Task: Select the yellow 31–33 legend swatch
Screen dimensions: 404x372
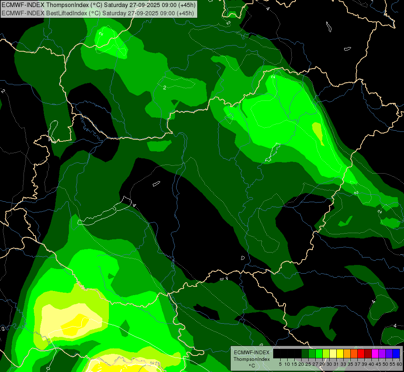Action: pyautogui.click(x=340, y=353)
